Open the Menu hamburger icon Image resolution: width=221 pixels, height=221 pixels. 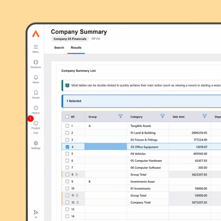tap(36, 47)
